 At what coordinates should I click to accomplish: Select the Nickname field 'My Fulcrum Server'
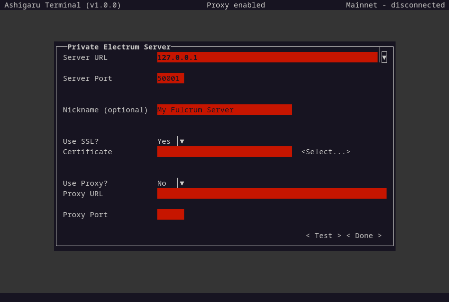tap(225, 110)
